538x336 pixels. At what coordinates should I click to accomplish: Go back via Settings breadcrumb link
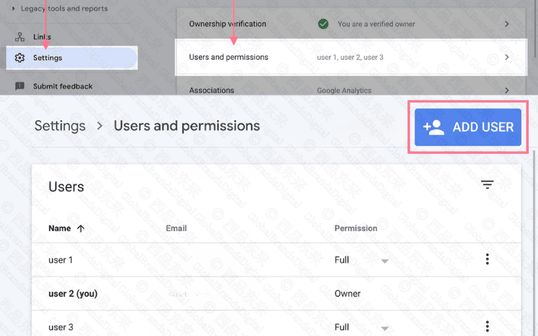pos(60,126)
